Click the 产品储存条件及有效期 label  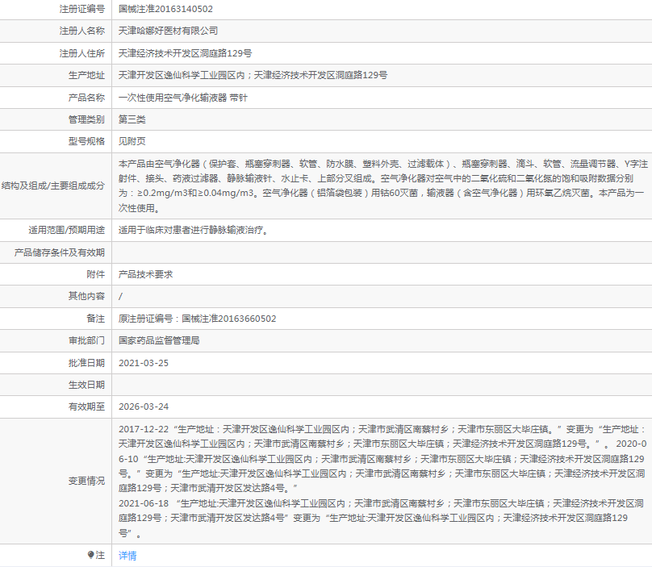[60, 252]
